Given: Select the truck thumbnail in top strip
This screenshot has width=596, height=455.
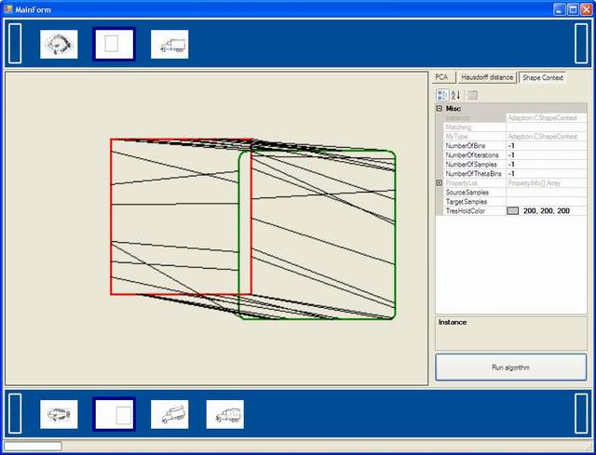Looking at the screenshot, I should 169,44.
